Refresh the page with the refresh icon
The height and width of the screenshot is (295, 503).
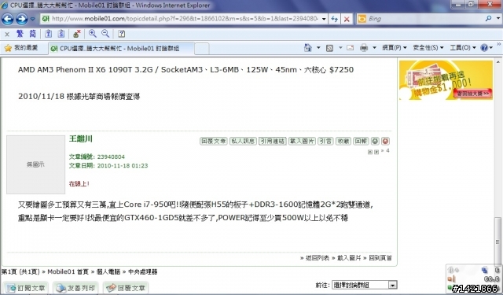(335, 19)
